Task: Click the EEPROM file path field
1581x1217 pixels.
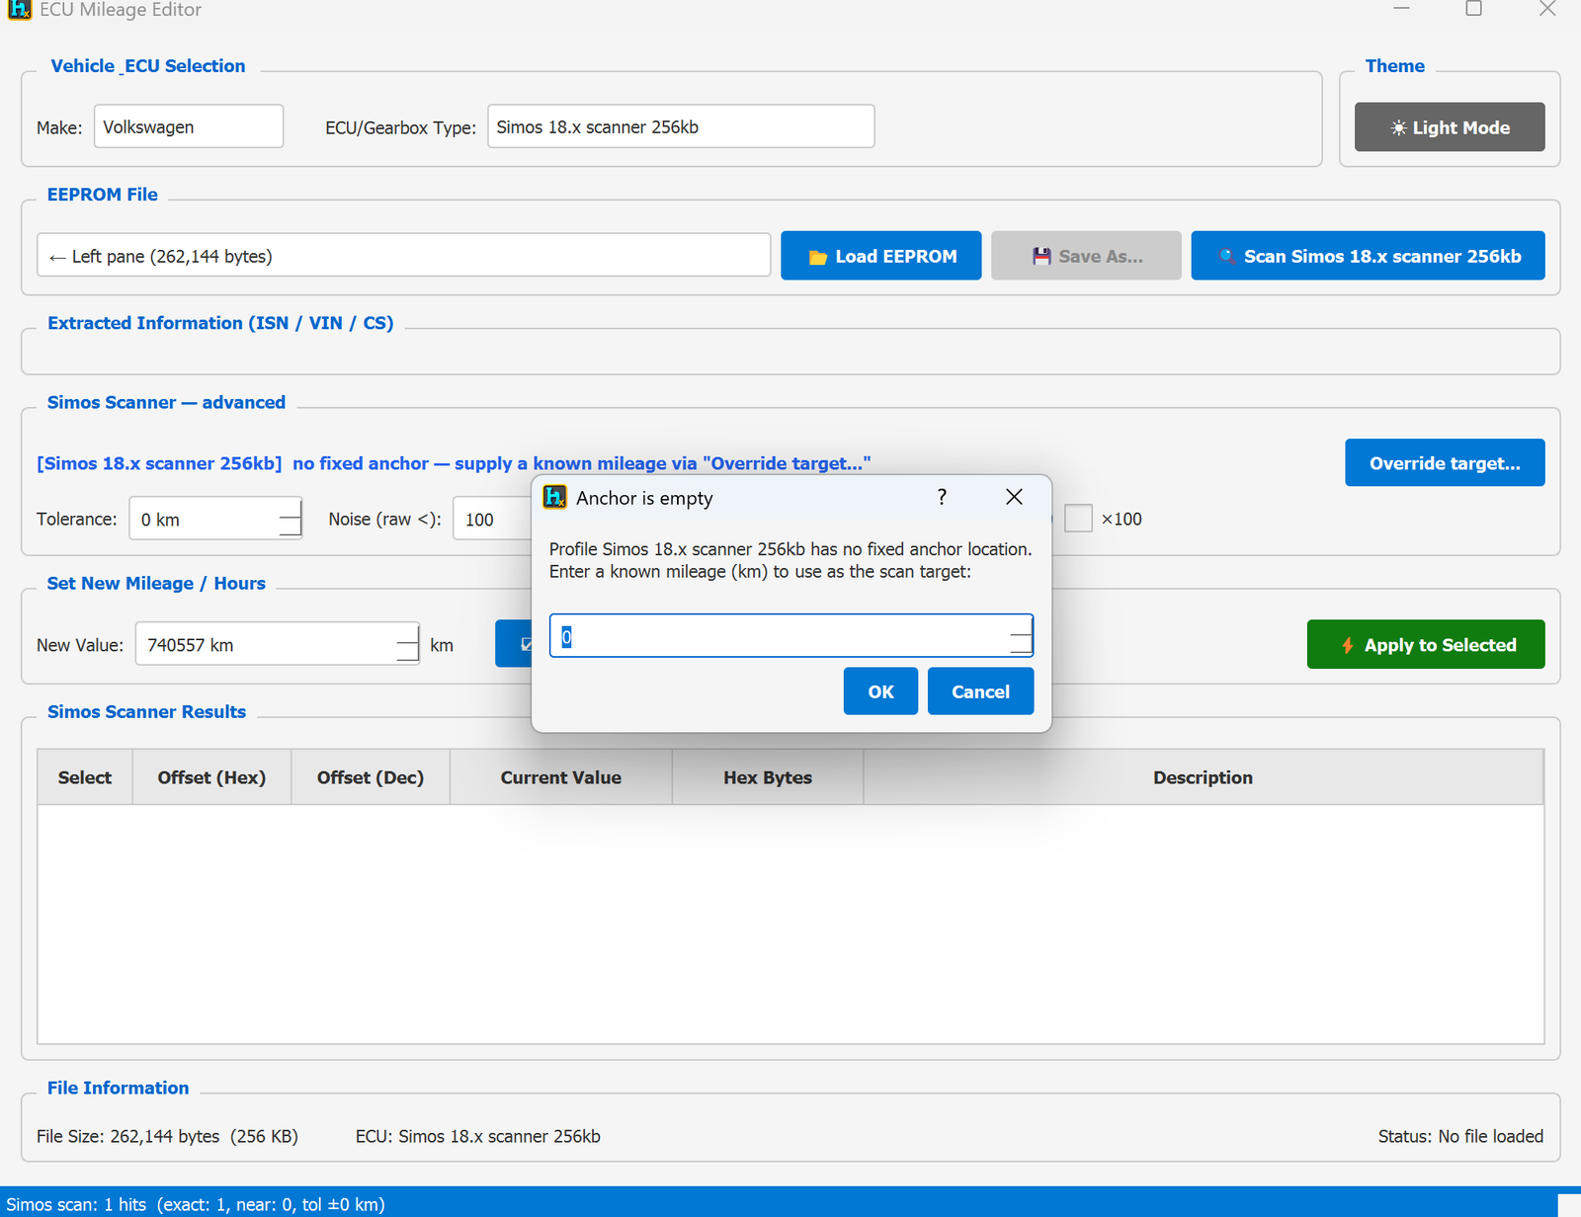Action: pyautogui.click(x=403, y=256)
